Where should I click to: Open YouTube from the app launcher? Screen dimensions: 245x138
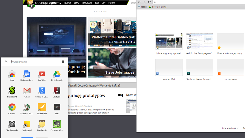(x=42, y=74)
